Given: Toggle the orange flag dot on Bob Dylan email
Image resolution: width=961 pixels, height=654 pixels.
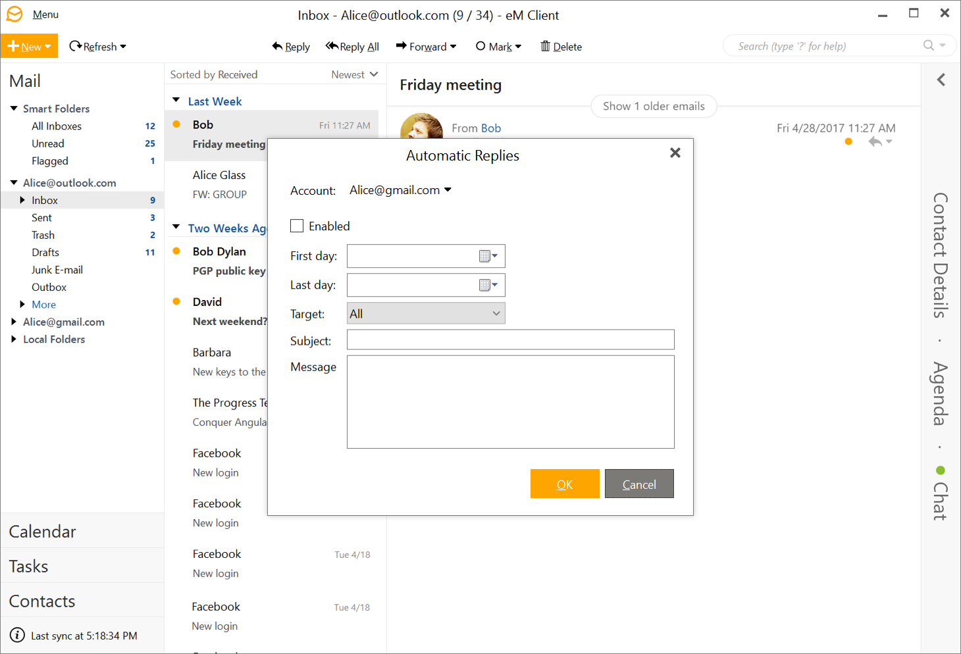Looking at the screenshot, I should 176,251.
